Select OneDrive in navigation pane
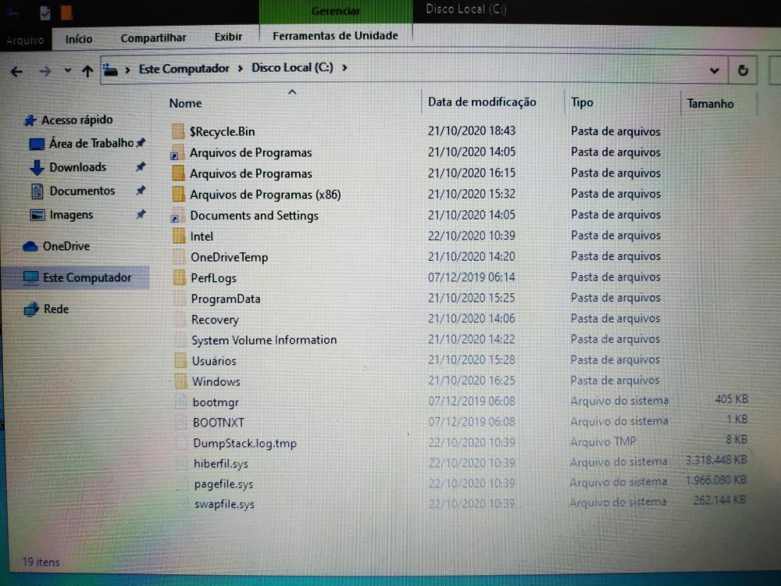 point(66,246)
